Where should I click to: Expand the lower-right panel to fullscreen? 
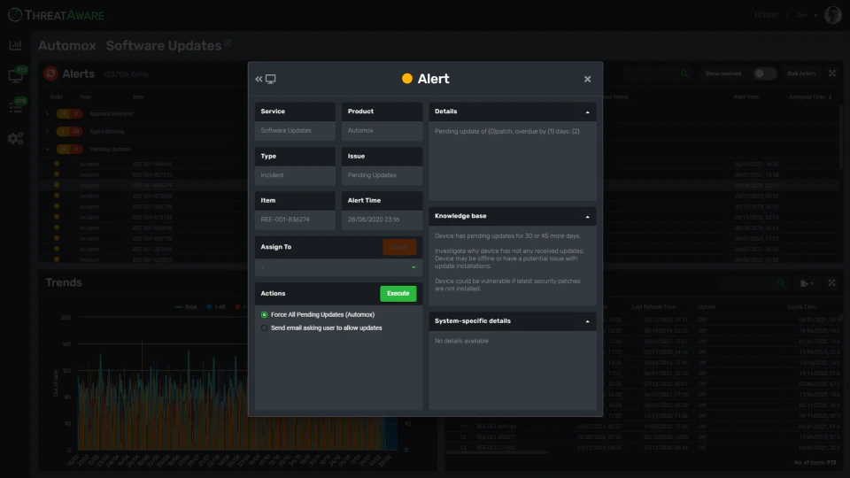point(831,283)
